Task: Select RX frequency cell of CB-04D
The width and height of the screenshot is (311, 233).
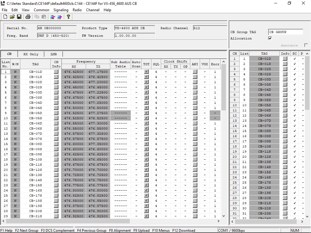Action: coord(74,103)
